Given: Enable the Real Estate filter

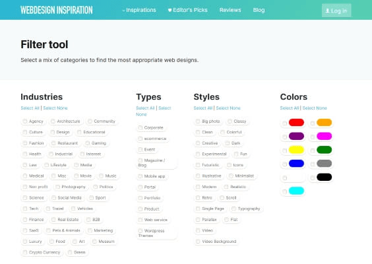Looking at the screenshot, I should point(53,220).
